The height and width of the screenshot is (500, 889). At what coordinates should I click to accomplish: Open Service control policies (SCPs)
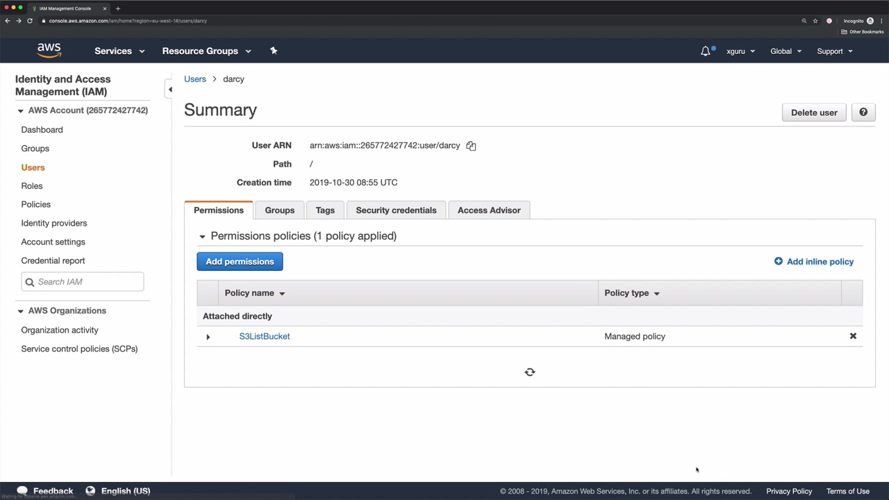pyautogui.click(x=79, y=349)
